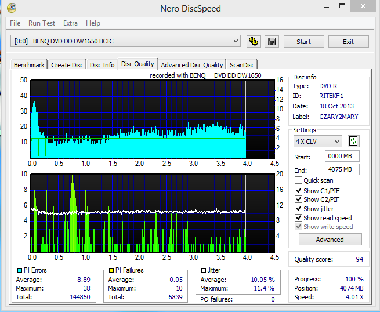
Task: Uncheck Show C1/PIE option
Action: pyautogui.click(x=298, y=190)
